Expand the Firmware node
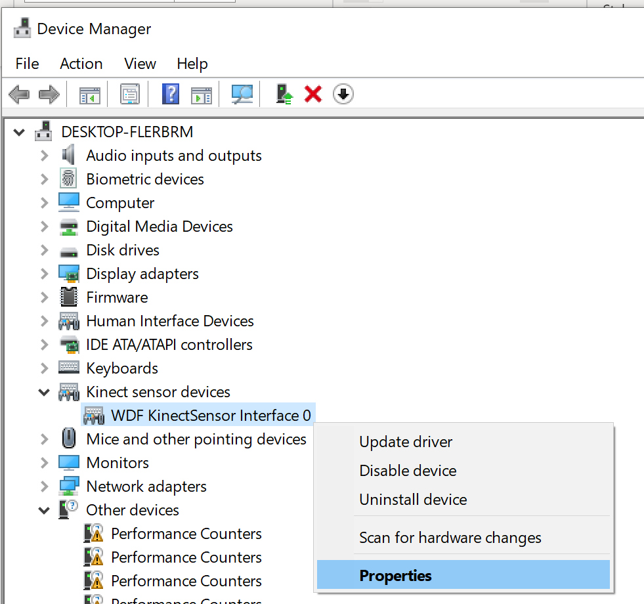 tap(45, 297)
